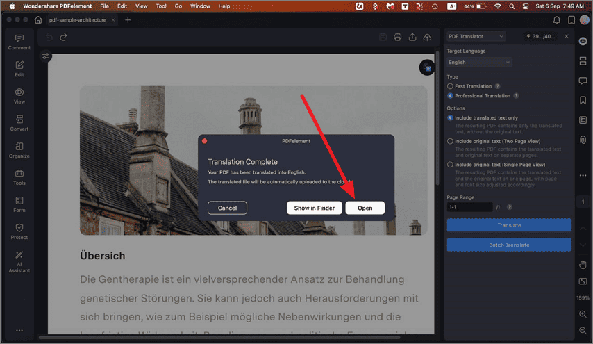Image resolution: width=593 pixels, height=344 pixels.
Task: Click the Batch Translate button
Action: pyautogui.click(x=509, y=245)
